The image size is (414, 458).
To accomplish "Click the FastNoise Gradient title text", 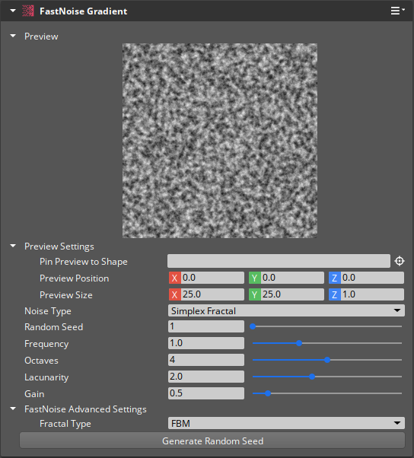I will tap(83, 11).
